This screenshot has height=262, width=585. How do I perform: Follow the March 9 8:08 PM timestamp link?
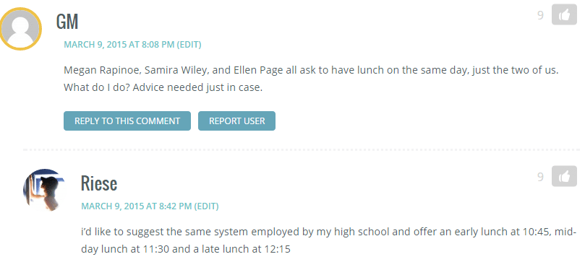pos(119,45)
